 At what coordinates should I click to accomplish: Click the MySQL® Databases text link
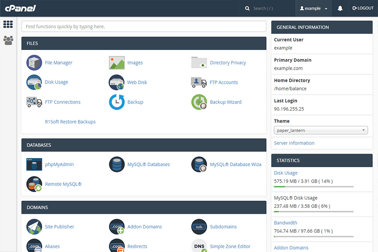pyautogui.click(x=148, y=164)
